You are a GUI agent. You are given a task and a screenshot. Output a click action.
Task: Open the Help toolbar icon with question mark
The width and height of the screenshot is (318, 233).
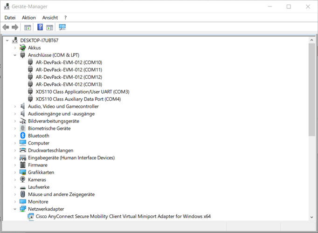(x=40, y=27)
